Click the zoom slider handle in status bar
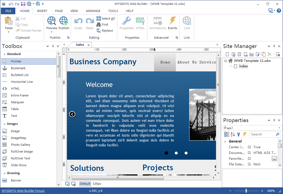283x194 pixels. click(246, 191)
